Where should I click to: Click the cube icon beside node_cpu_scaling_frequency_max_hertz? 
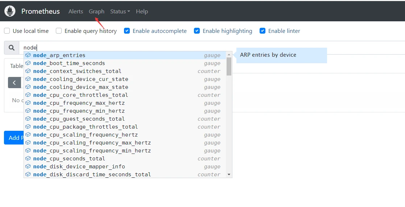click(x=28, y=143)
